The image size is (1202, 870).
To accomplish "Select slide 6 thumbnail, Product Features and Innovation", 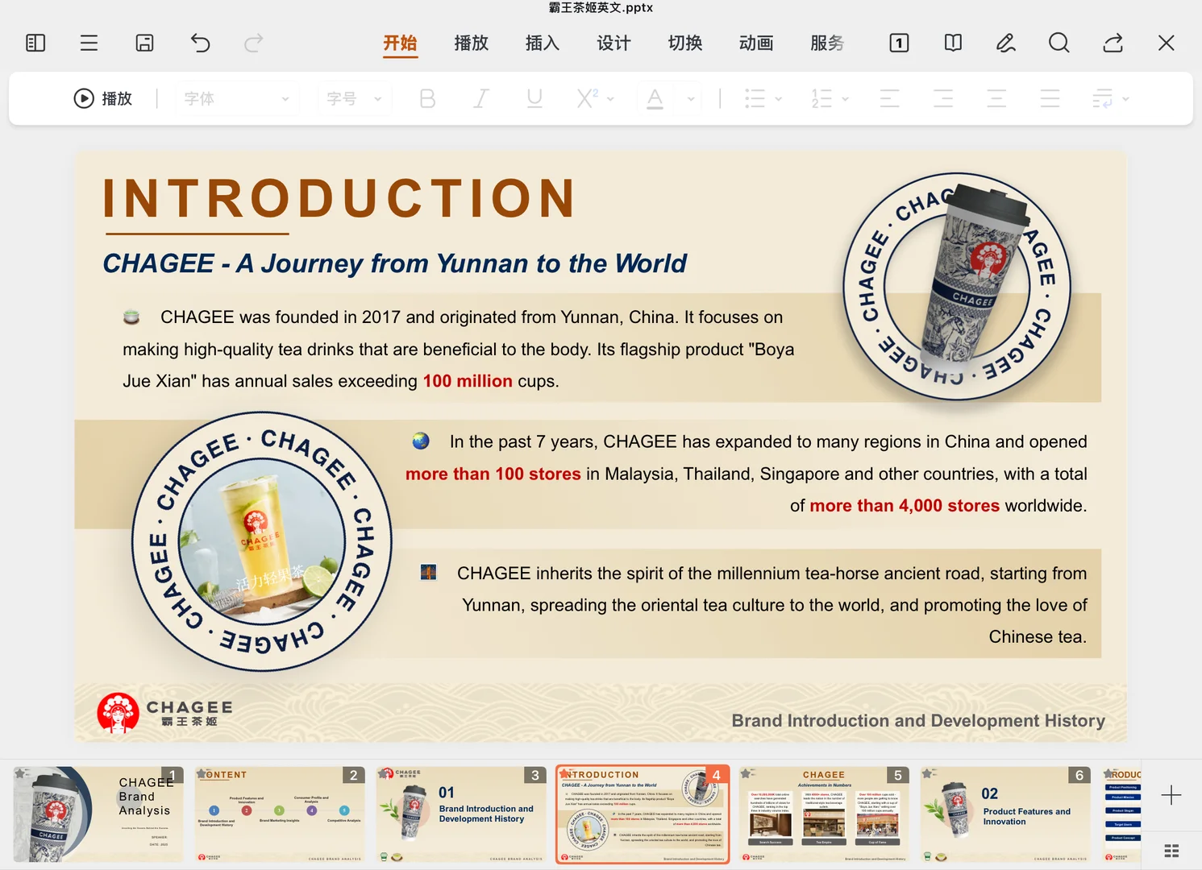I will click(1005, 814).
